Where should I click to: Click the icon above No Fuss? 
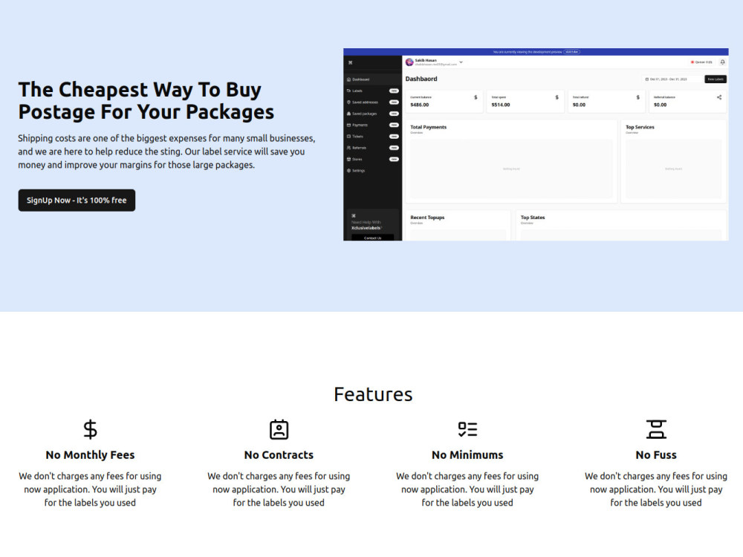click(656, 429)
